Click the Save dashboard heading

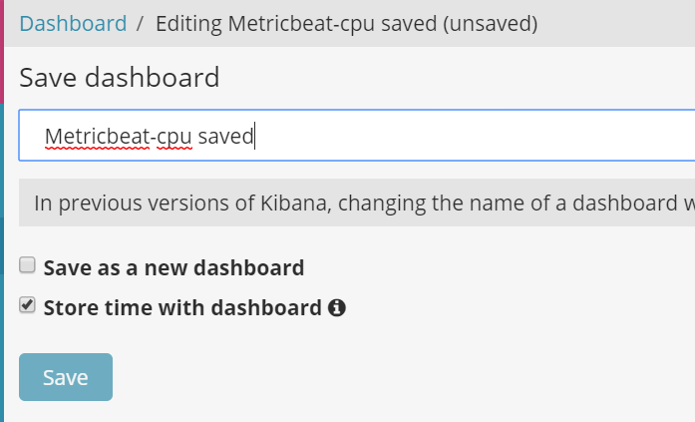click(120, 77)
